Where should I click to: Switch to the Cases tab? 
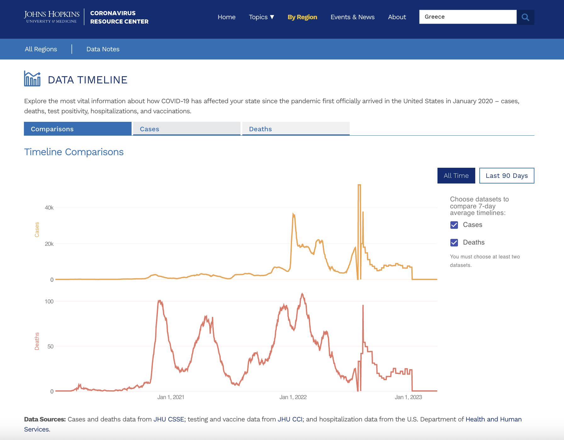click(x=187, y=129)
